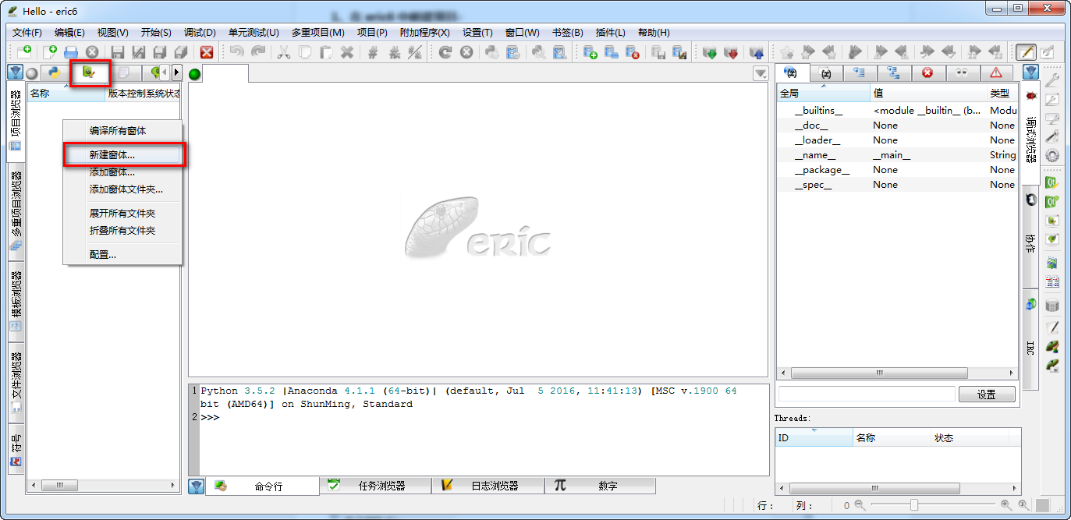This screenshot has height=520, width=1071.
Task: Click the New file icon in the toolbar
Action: point(50,52)
